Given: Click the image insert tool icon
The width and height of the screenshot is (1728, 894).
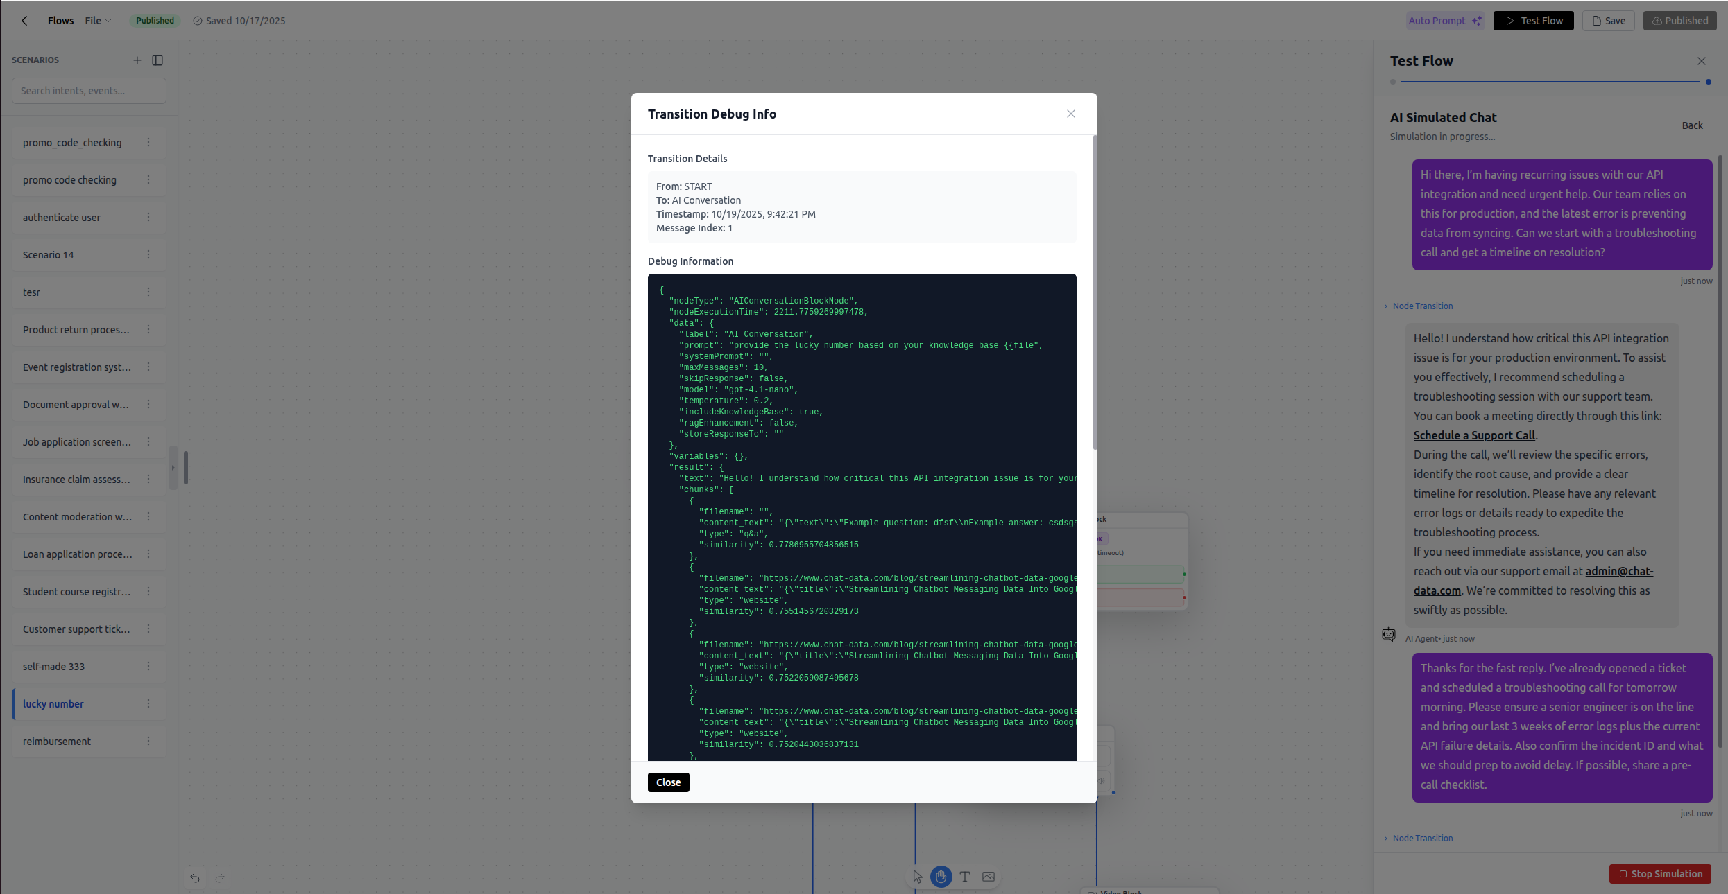Looking at the screenshot, I should point(989,877).
